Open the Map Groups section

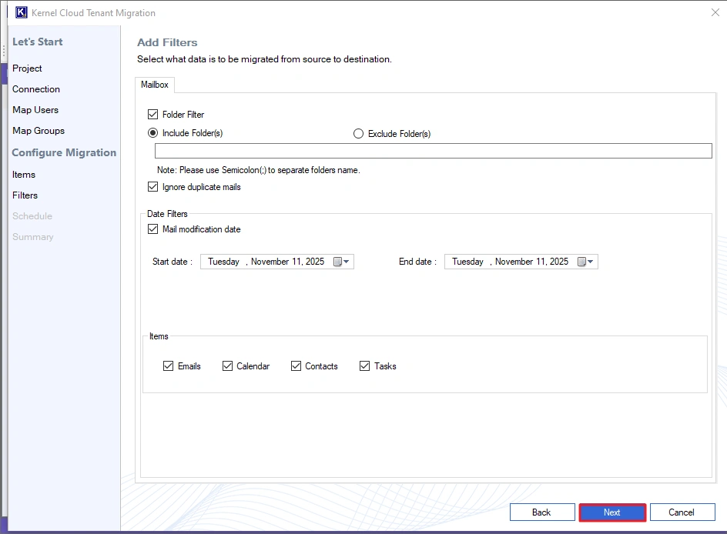click(39, 131)
